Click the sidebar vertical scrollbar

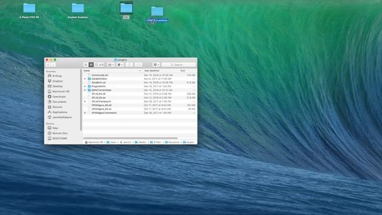(x=81, y=100)
